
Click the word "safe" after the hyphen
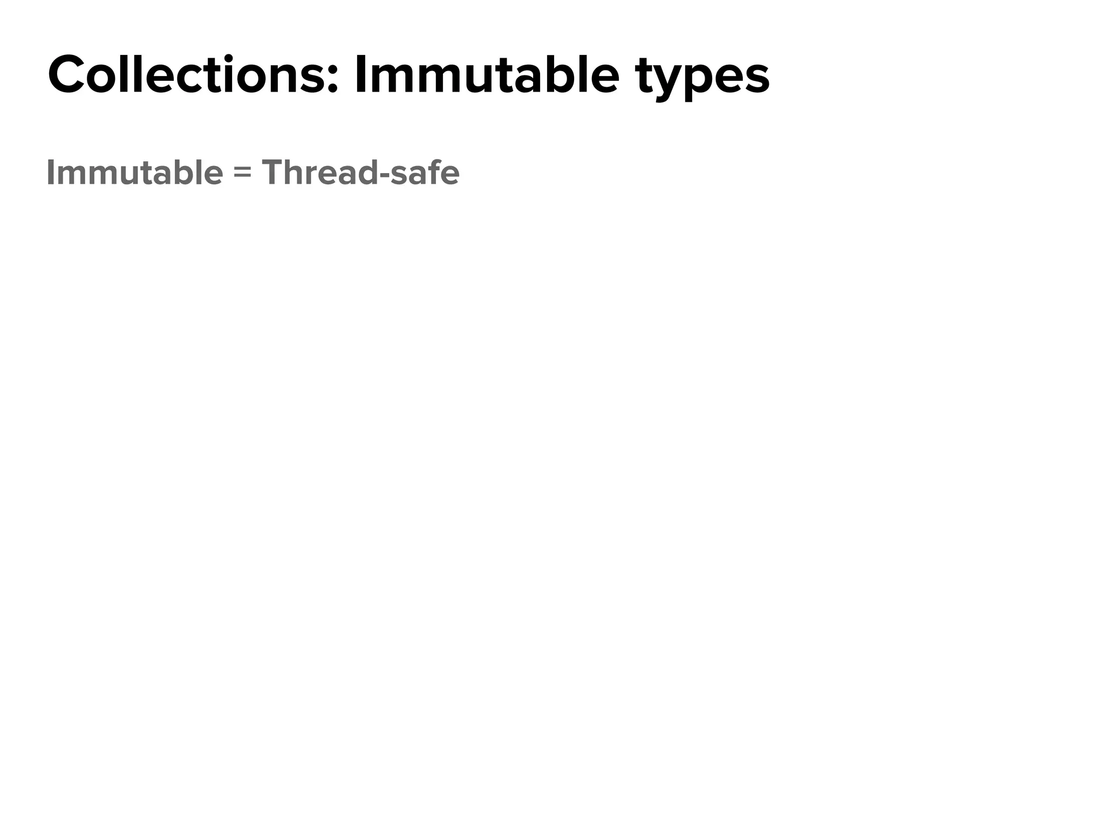coord(425,172)
